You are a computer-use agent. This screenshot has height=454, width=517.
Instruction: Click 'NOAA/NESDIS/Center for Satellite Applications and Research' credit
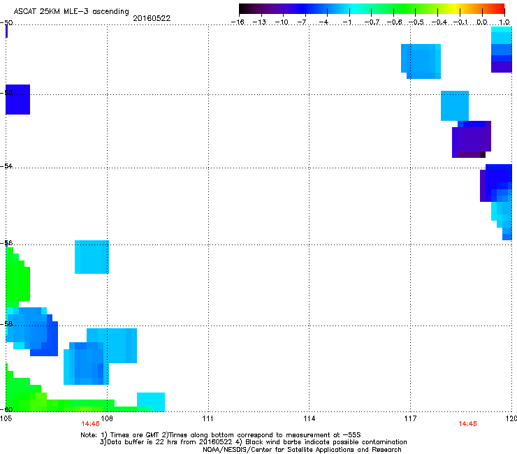[x=302, y=450]
